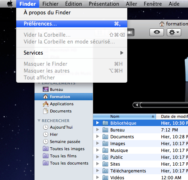This screenshot has height=180, width=188.
Task: Open the Services submenu
Action: [x=72, y=53]
